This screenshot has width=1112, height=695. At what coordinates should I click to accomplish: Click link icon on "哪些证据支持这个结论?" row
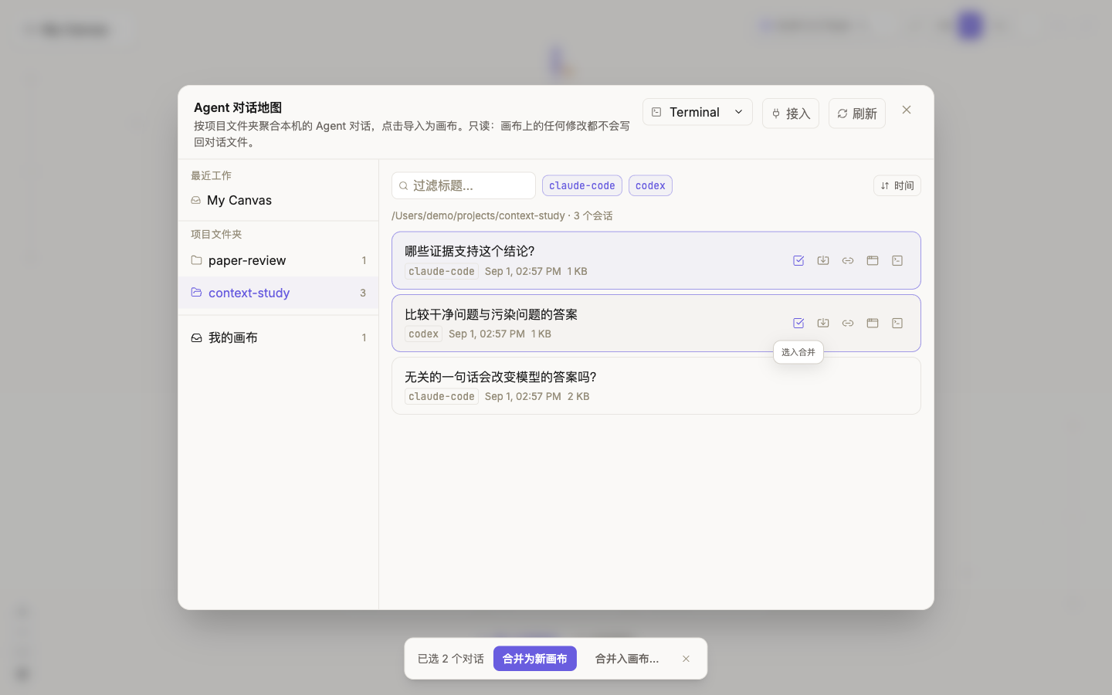coord(848,261)
